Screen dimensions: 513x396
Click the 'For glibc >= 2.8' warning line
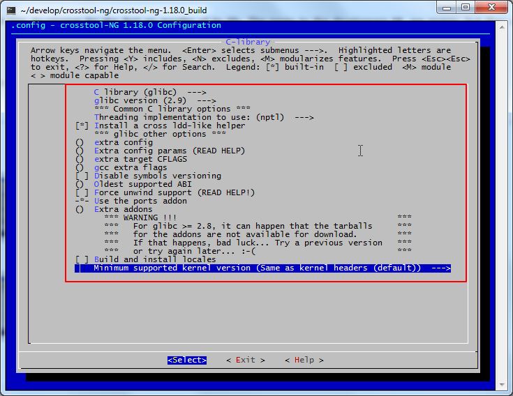pyautogui.click(x=258, y=226)
